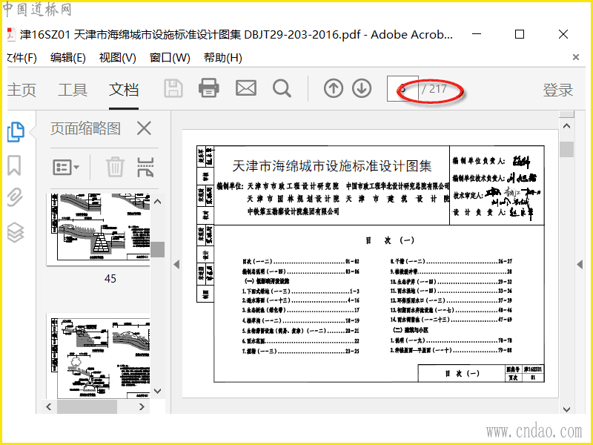
Task: Click the 页面缩略图 panel title
Action: 85,128
